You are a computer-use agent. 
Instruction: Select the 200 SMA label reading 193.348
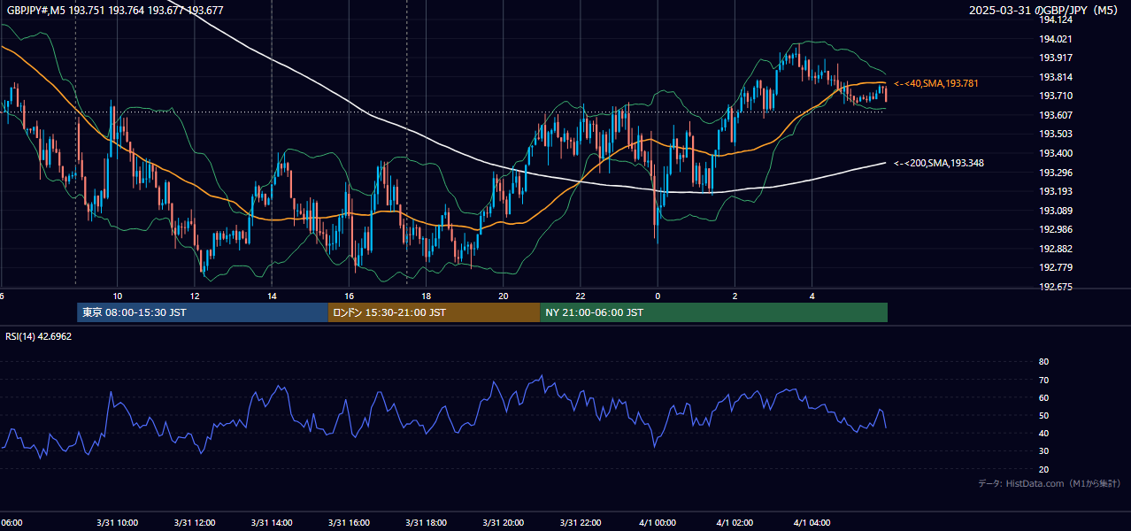click(939, 163)
